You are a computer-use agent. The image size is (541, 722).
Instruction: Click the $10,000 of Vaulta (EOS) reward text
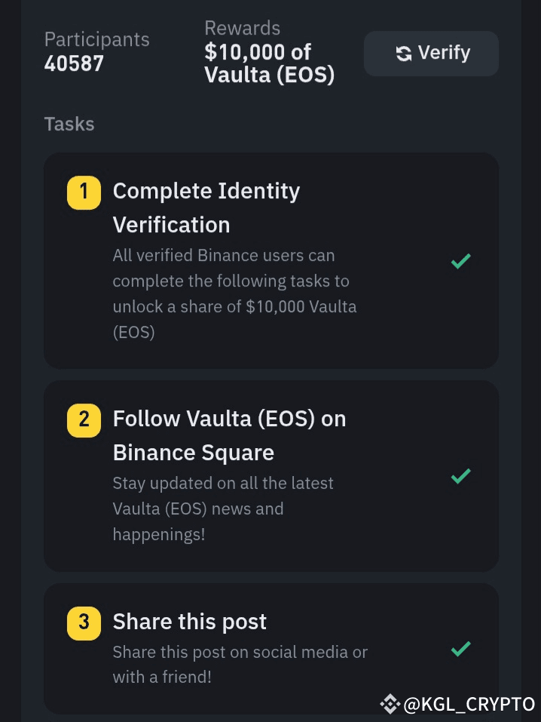click(269, 63)
